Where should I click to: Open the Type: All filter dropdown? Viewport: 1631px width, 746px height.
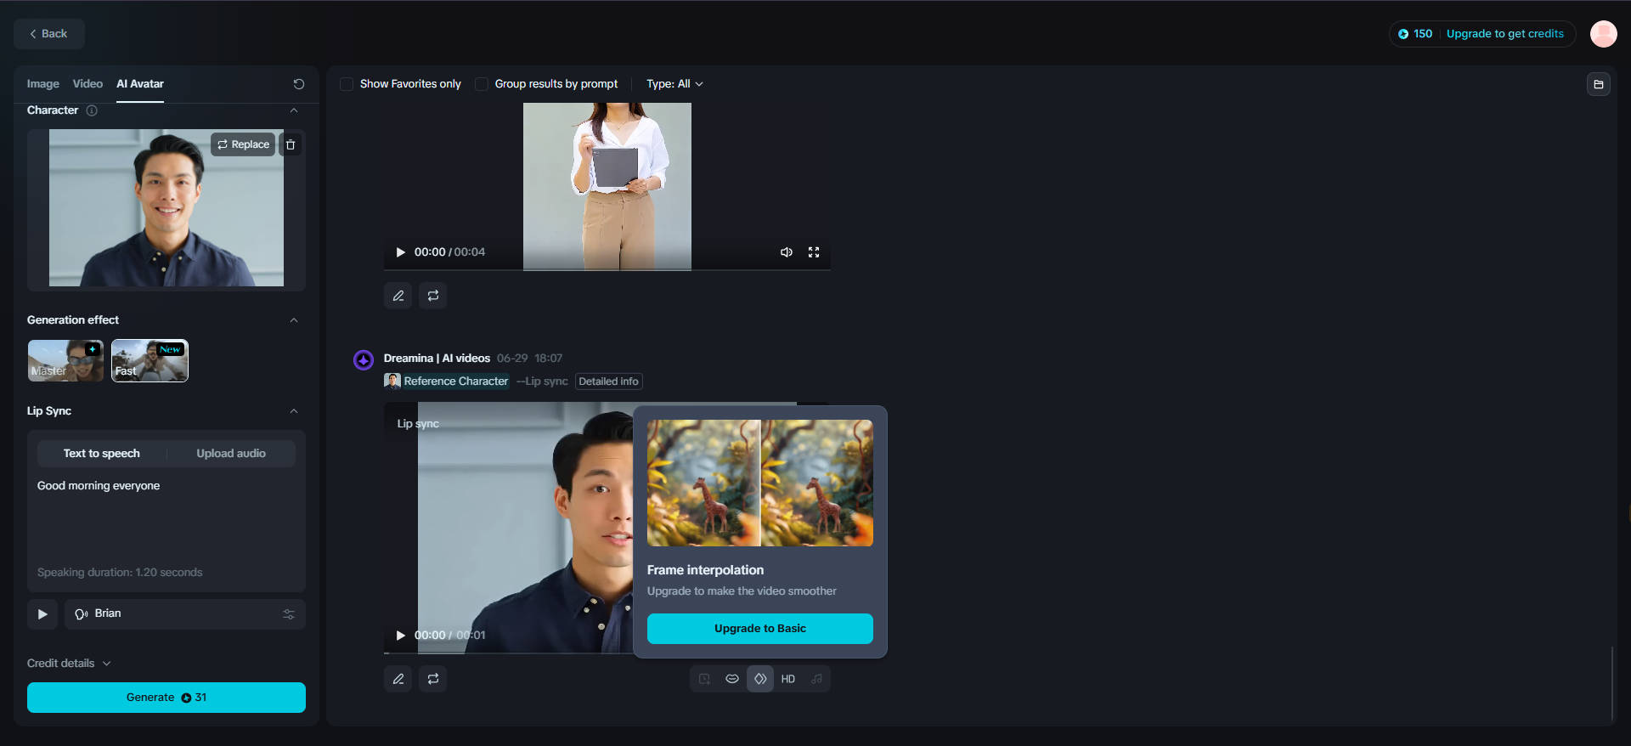[675, 84]
